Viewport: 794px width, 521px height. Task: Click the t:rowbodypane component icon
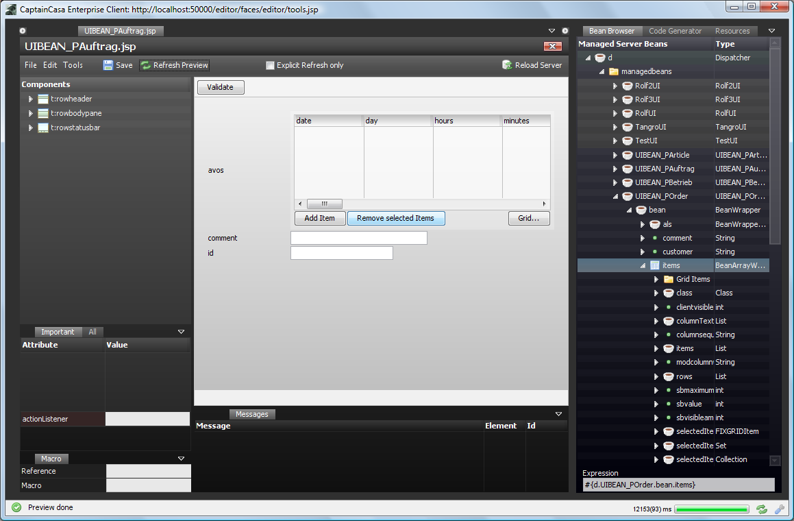pos(43,113)
